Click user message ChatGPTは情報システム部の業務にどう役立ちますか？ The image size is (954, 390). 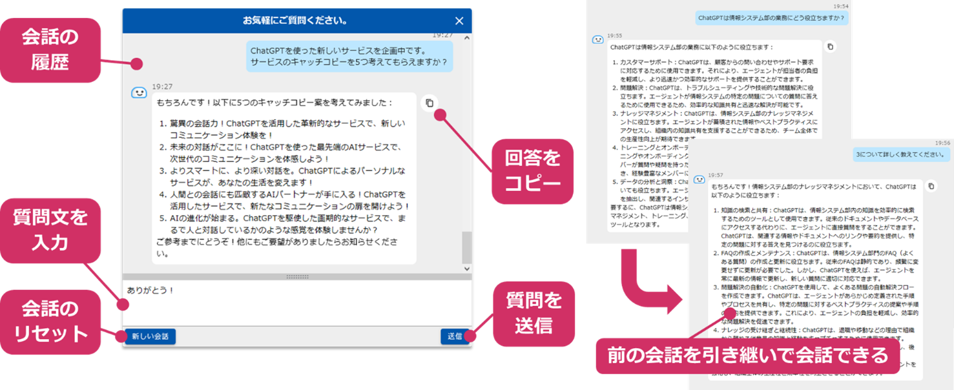point(772,18)
